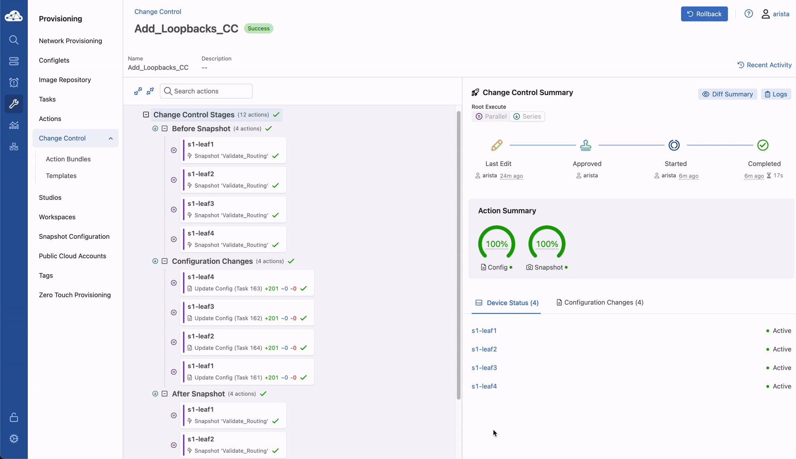Click the topology icon in left rail
The width and height of the screenshot is (796, 459).
pyautogui.click(x=14, y=147)
